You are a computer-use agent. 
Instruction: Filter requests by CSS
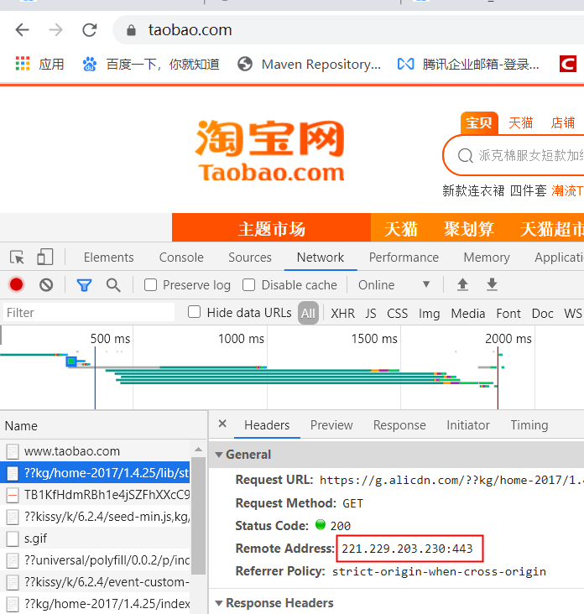click(397, 313)
